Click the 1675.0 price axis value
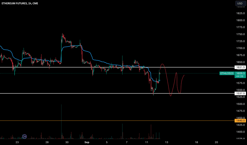This screenshot has height=145, width=247. pos(241,55)
